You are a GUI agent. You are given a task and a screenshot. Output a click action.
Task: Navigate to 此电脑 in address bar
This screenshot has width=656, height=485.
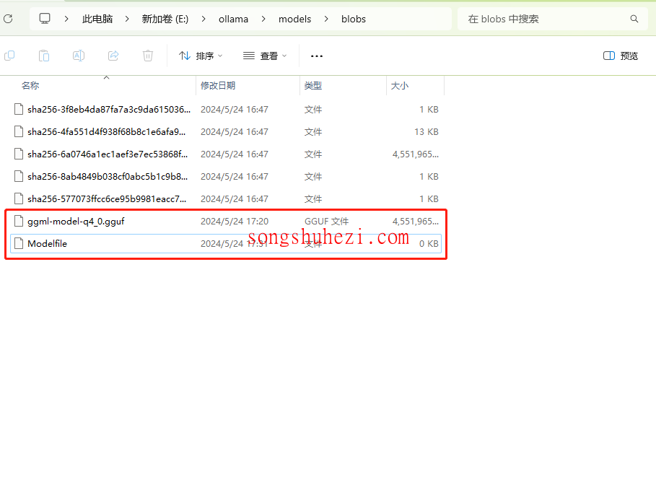[97, 19]
